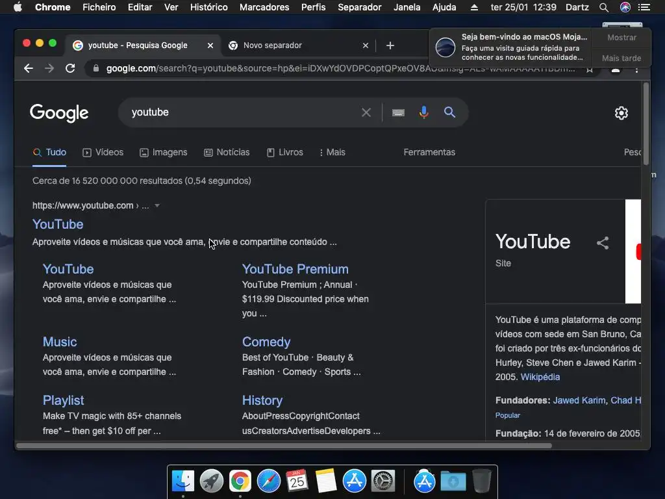The height and width of the screenshot is (499, 665).
Task: Click the Chrome back arrow button
Action: coord(29,68)
